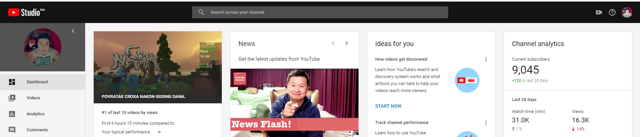Click the Analytics bar chart icon

[12, 114]
